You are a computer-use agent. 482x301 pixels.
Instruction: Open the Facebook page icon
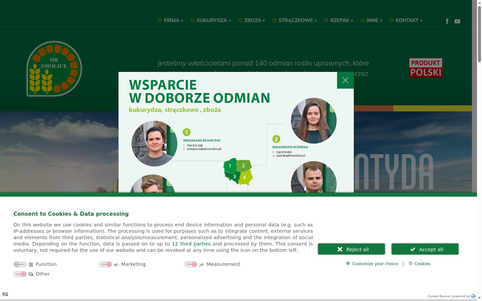447,21
